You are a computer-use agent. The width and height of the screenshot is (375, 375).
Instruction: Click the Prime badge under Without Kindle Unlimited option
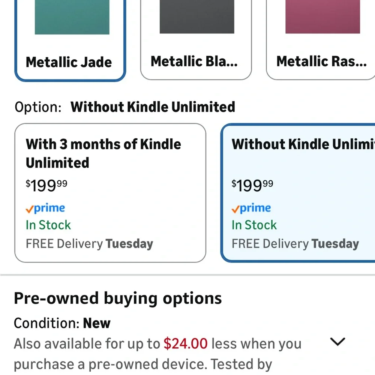coord(251,208)
